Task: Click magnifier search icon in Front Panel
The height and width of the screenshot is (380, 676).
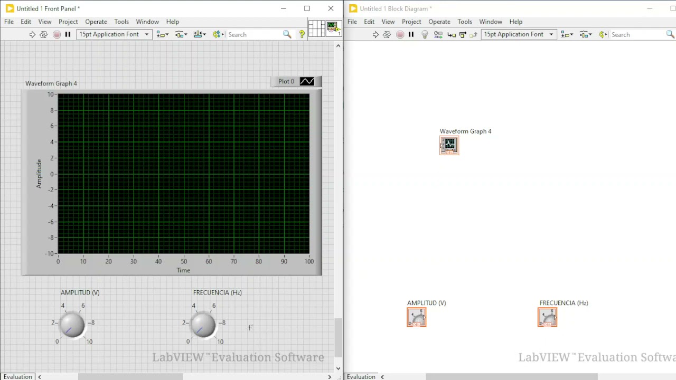Action: point(287,34)
